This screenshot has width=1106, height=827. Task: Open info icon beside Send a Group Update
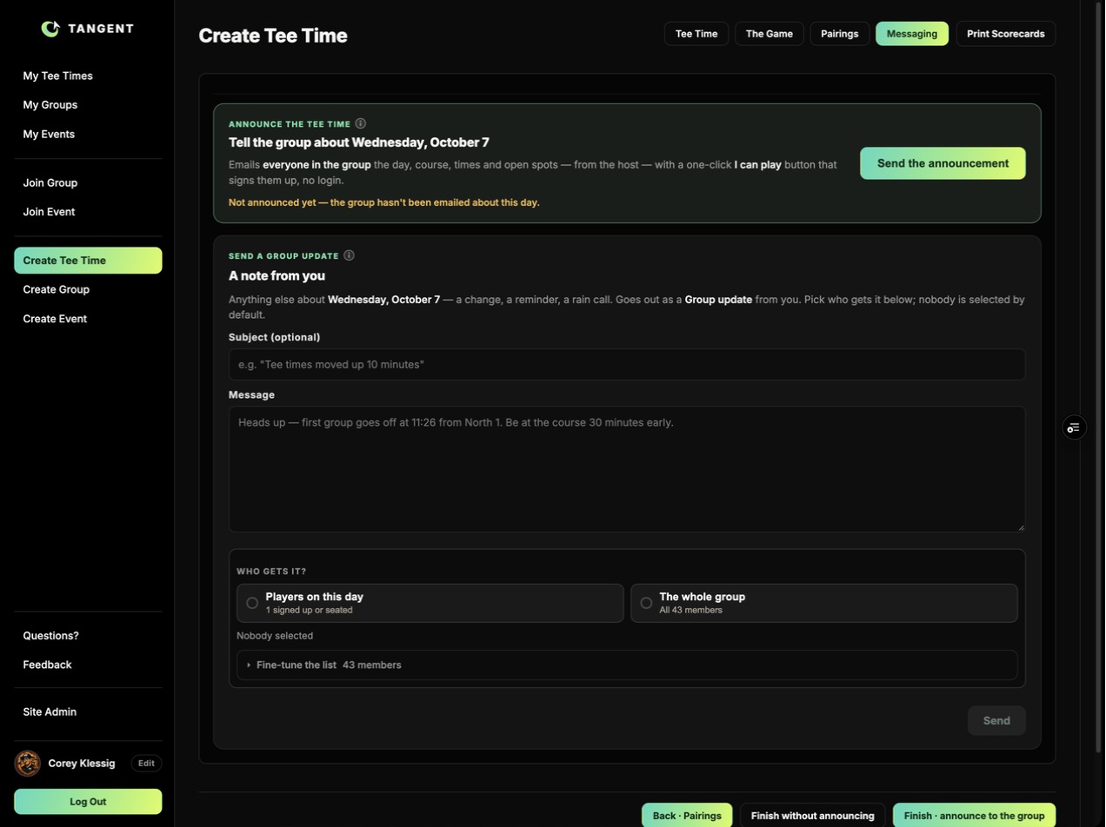point(349,255)
